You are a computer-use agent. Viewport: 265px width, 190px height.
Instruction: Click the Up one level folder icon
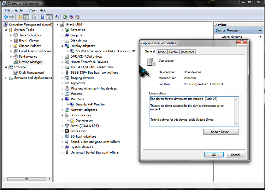pos(20,17)
